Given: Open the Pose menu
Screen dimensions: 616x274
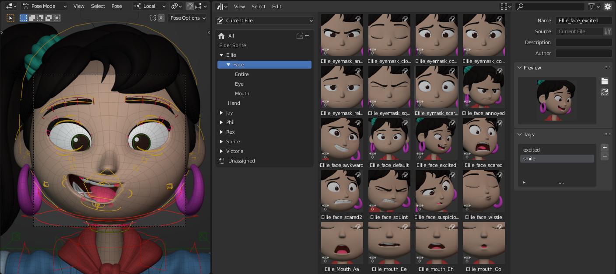Looking at the screenshot, I should point(116,6).
